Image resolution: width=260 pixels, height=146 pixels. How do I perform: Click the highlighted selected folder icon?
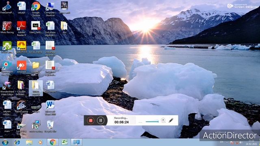36,88
